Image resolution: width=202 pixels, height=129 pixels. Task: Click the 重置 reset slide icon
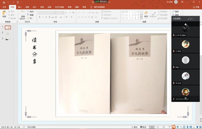(x=31, y=15)
